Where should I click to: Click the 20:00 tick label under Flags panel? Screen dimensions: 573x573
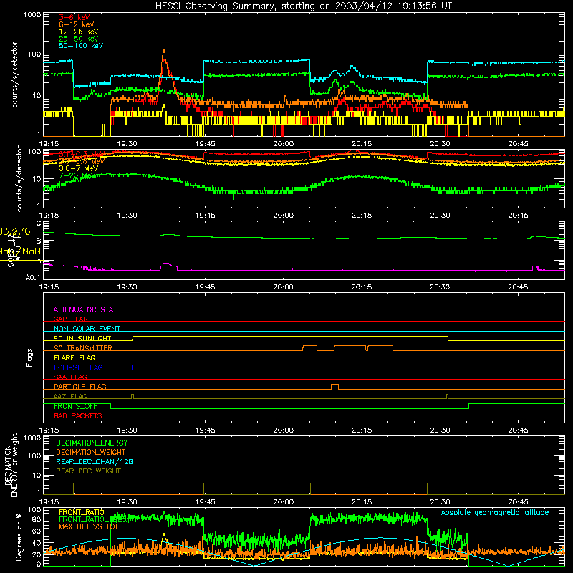pyautogui.click(x=283, y=430)
